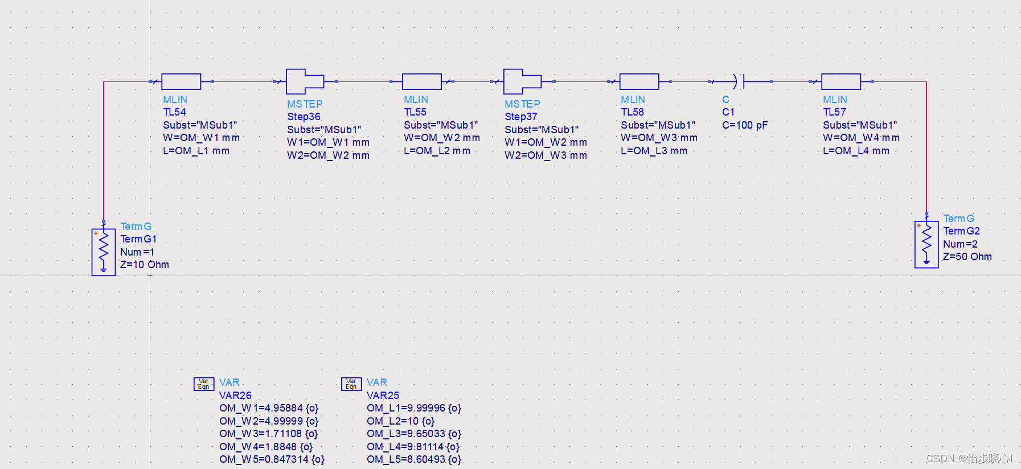Click the OM_L2=10 variable
The width and height of the screenshot is (1021, 469).
point(401,421)
